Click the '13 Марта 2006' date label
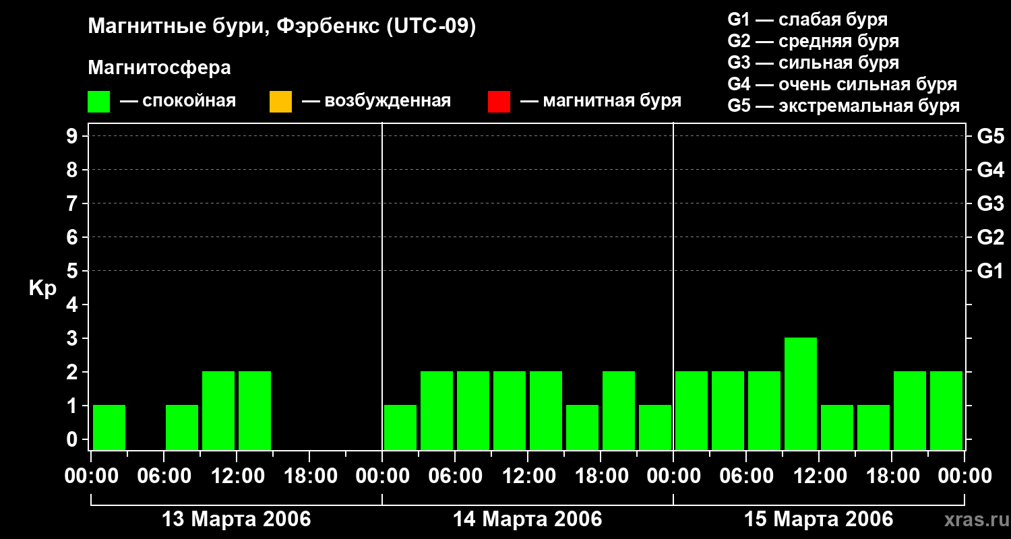 pos(237,519)
